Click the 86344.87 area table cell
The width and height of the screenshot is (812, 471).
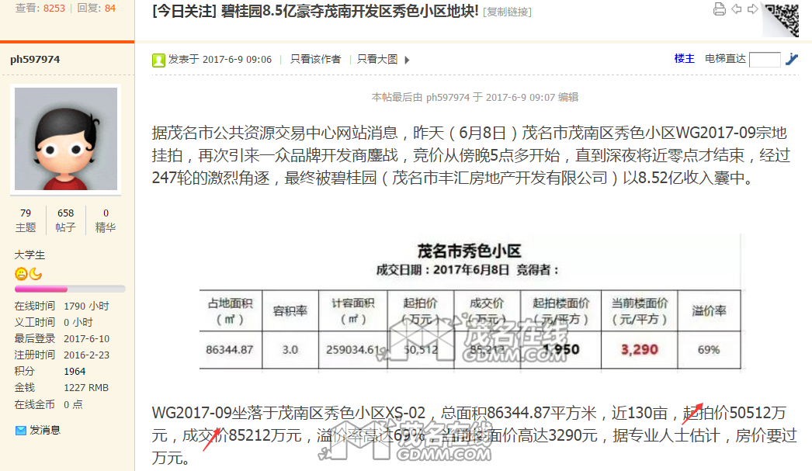[x=230, y=349]
